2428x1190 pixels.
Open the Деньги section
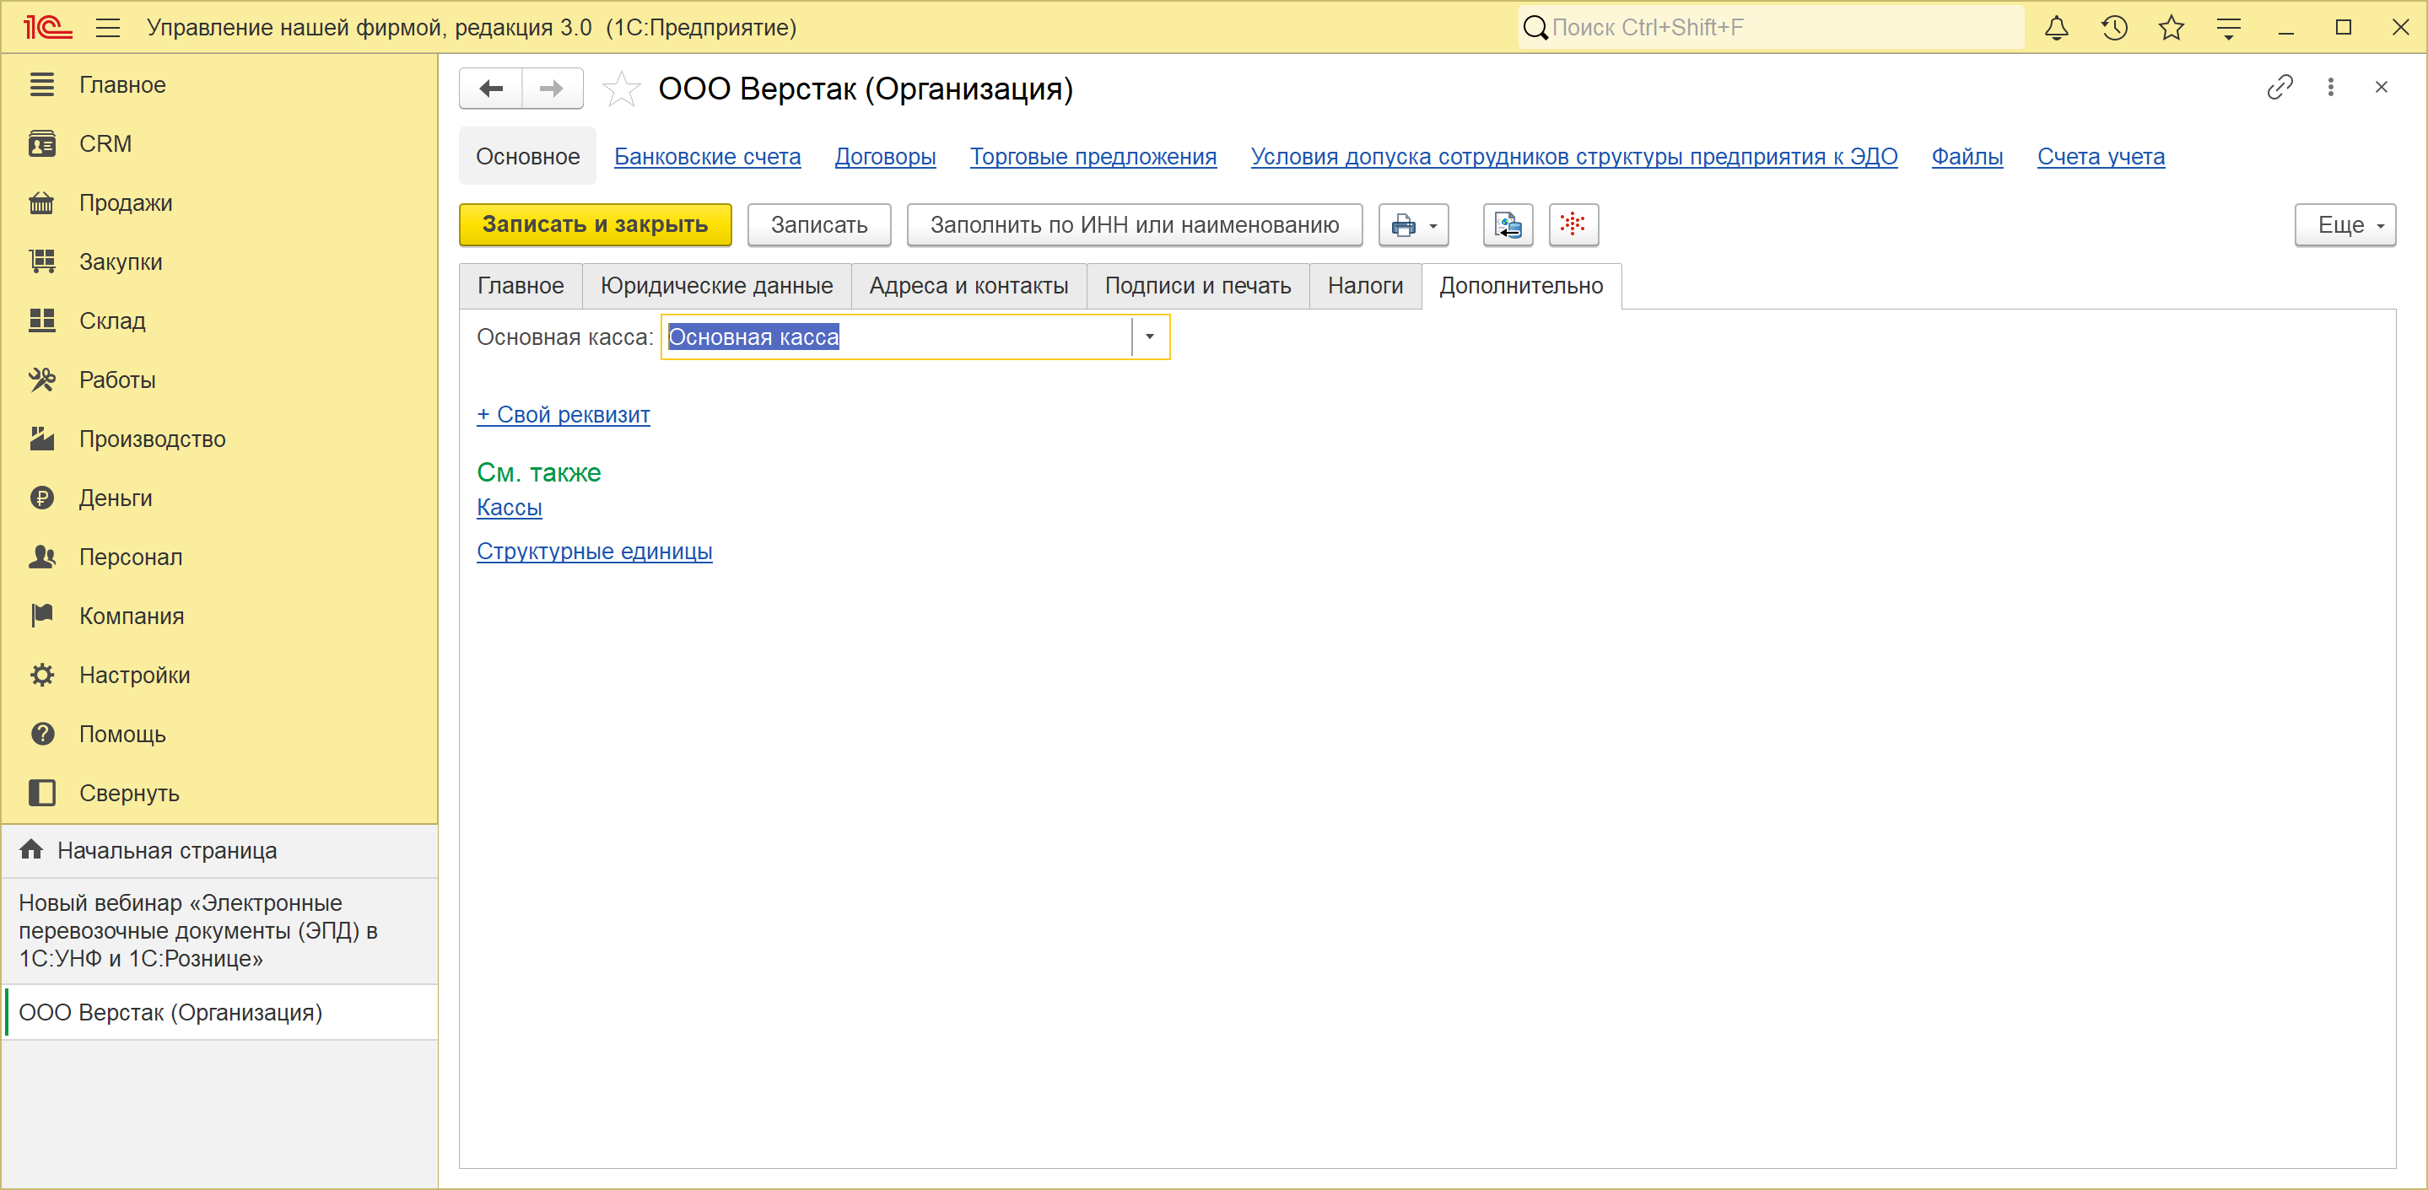coord(219,498)
